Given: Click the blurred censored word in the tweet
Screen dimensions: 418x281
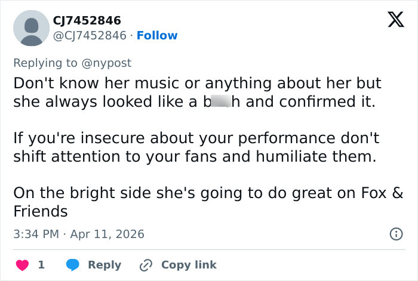Looking at the screenshot, I should coord(220,101).
